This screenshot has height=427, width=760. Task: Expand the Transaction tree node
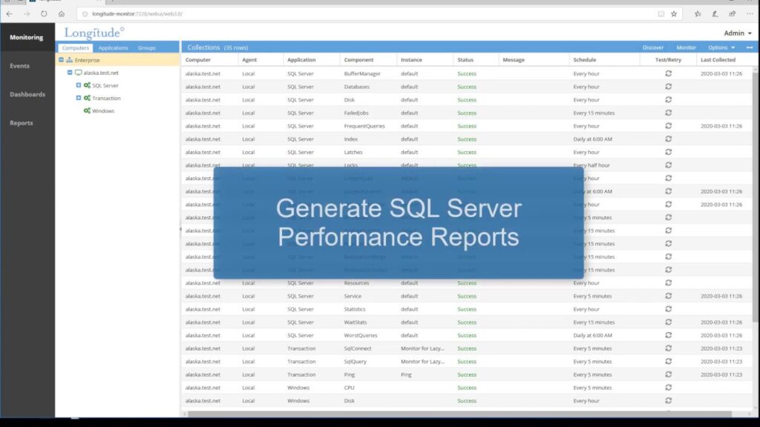pyautogui.click(x=78, y=98)
